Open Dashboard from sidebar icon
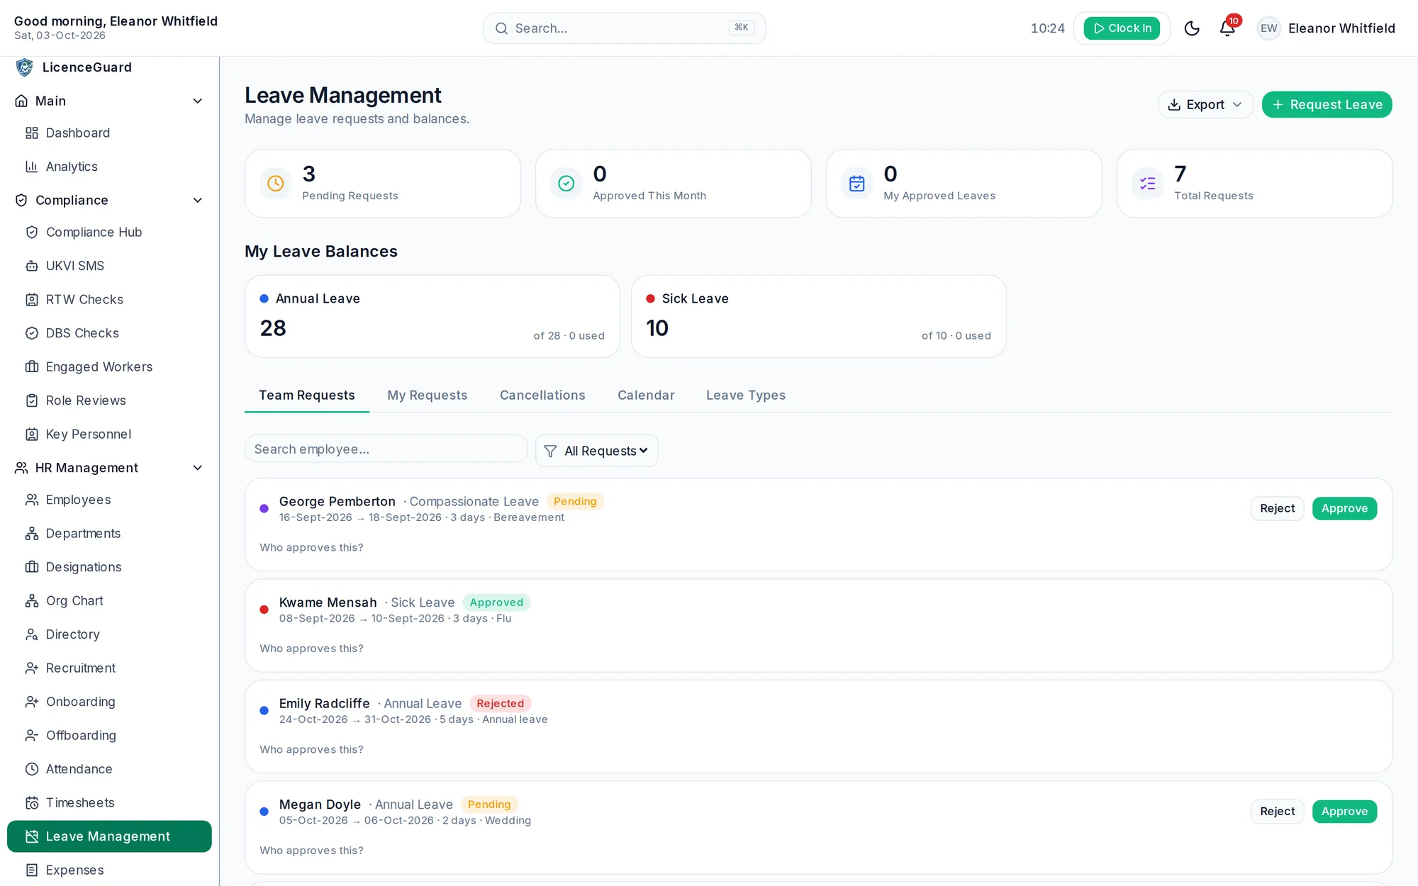This screenshot has width=1418, height=886. (32, 133)
